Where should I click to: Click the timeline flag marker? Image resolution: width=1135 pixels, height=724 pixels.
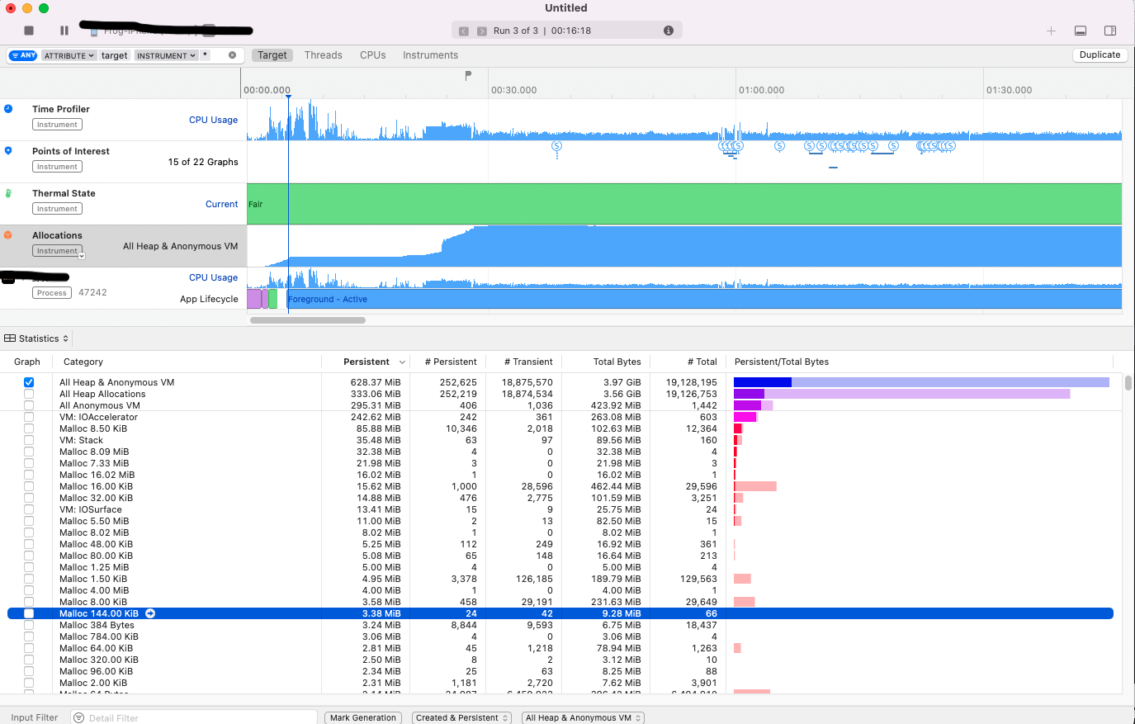tap(468, 75)
